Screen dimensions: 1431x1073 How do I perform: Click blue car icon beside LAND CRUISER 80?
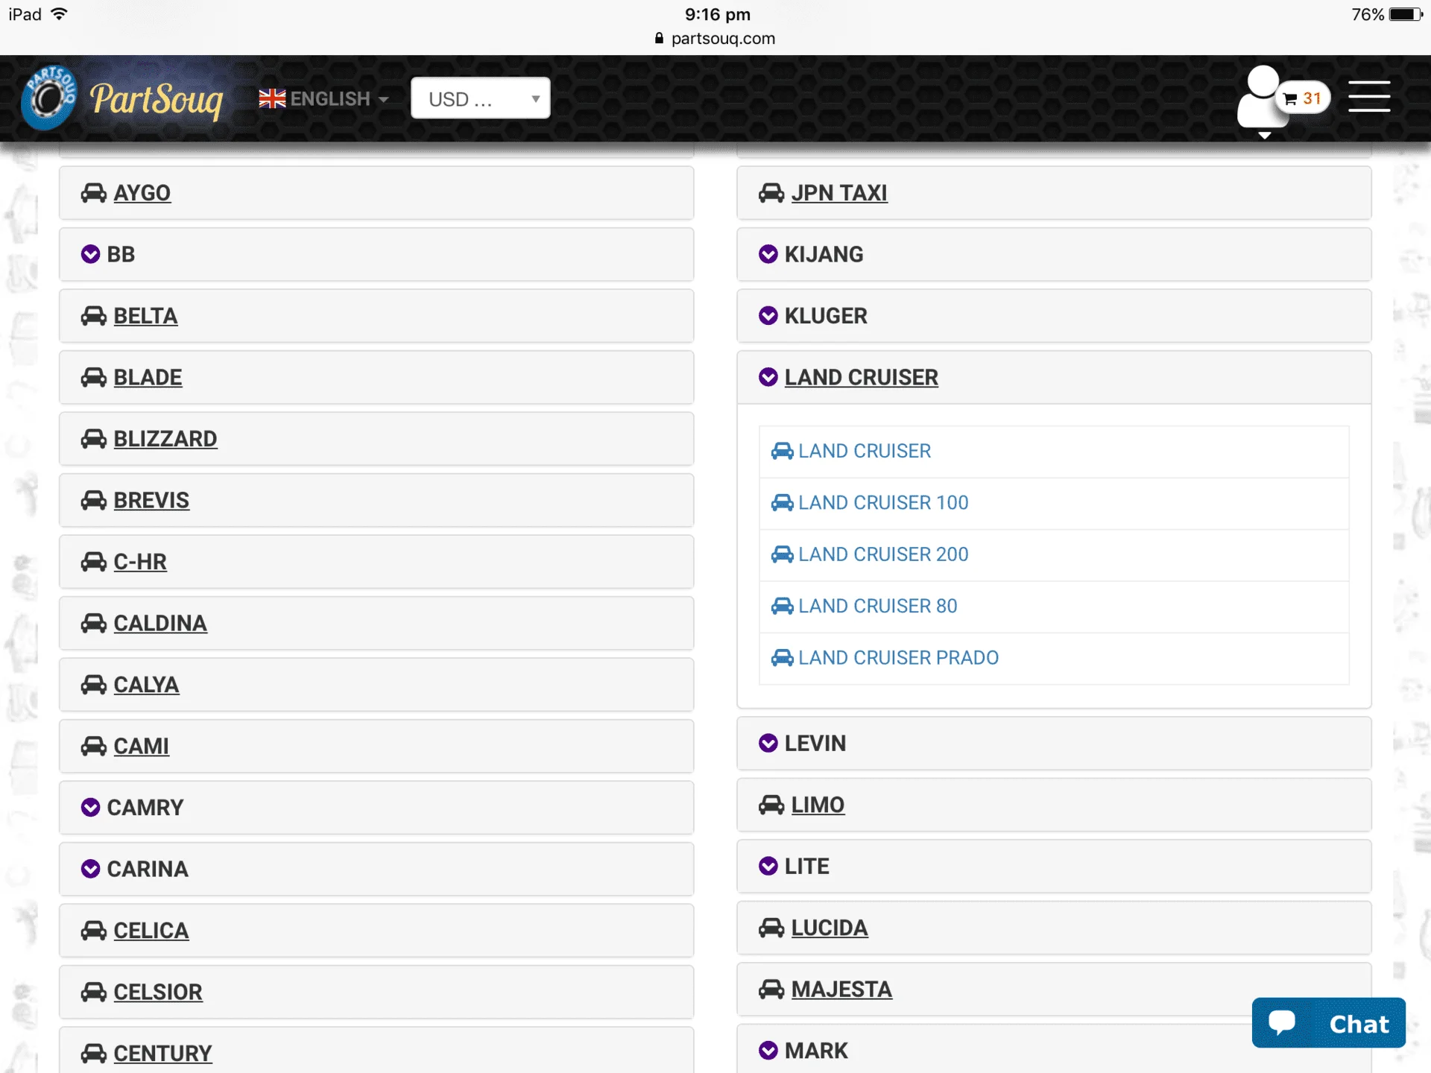782,606
